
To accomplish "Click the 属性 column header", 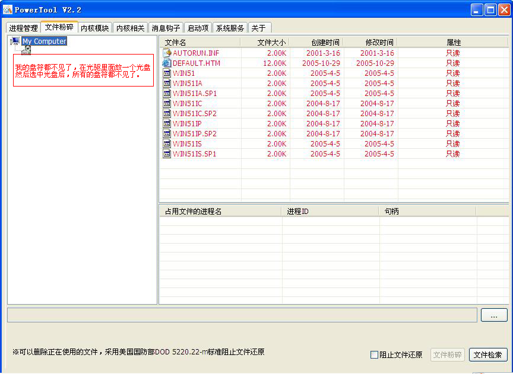I will [x=453, y=42].
